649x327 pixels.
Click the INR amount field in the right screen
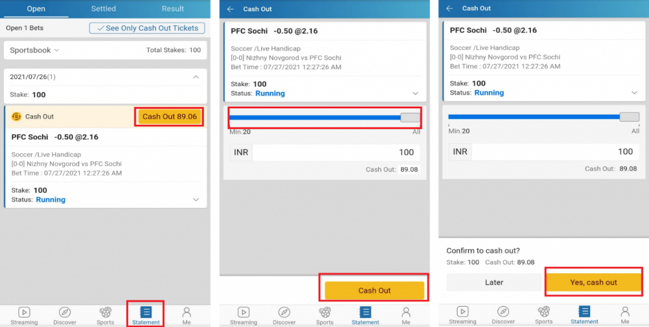pyautogui.click(x=555, y=151)
